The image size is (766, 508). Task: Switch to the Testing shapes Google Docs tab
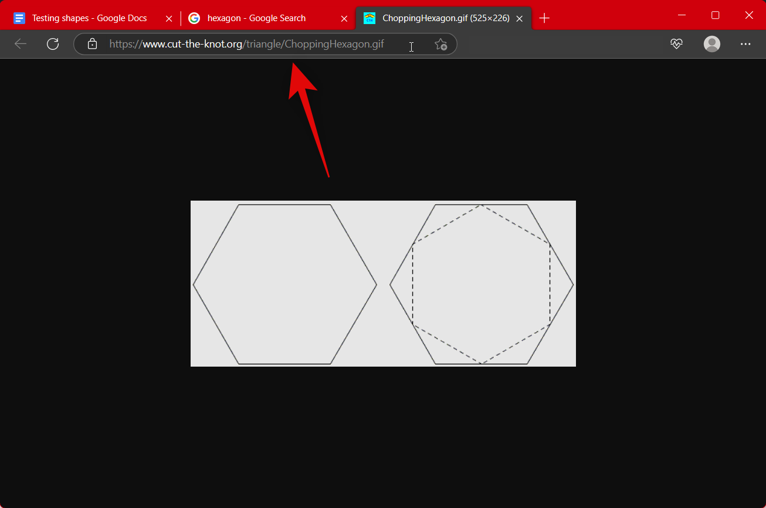(89, 18)
